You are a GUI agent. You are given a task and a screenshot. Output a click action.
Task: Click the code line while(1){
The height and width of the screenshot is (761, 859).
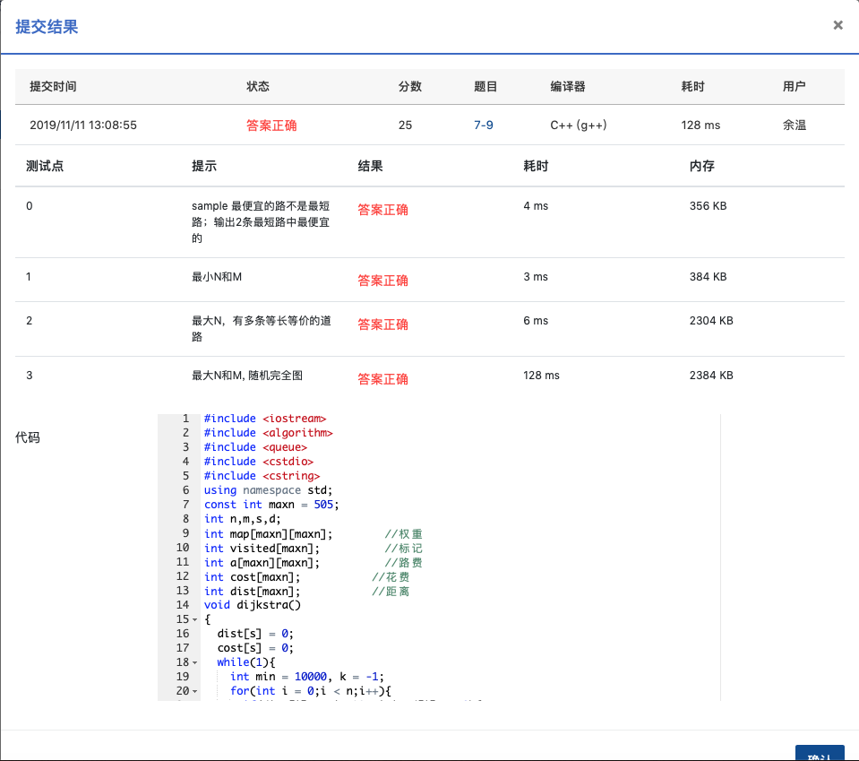point(246,662)
